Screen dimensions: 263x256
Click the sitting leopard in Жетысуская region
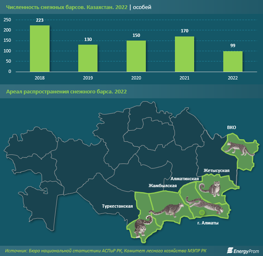point(209,188)
